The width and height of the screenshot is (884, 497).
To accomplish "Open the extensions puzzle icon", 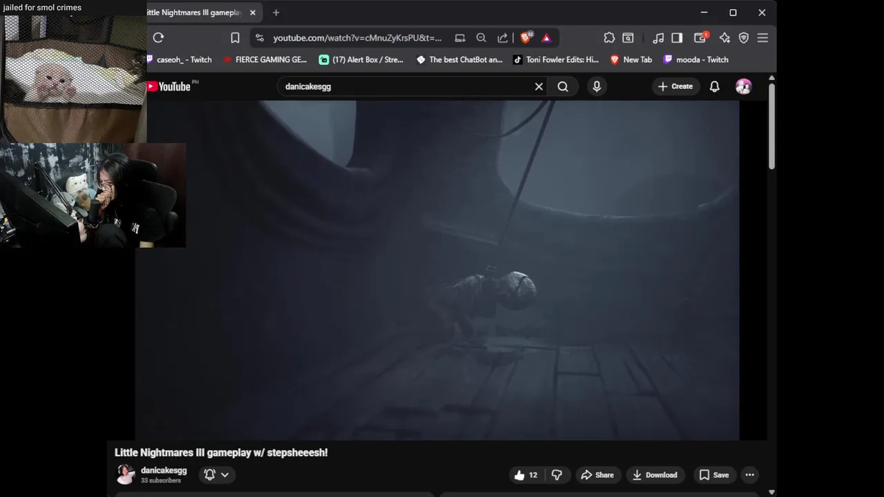I will [x=609, y=38].
